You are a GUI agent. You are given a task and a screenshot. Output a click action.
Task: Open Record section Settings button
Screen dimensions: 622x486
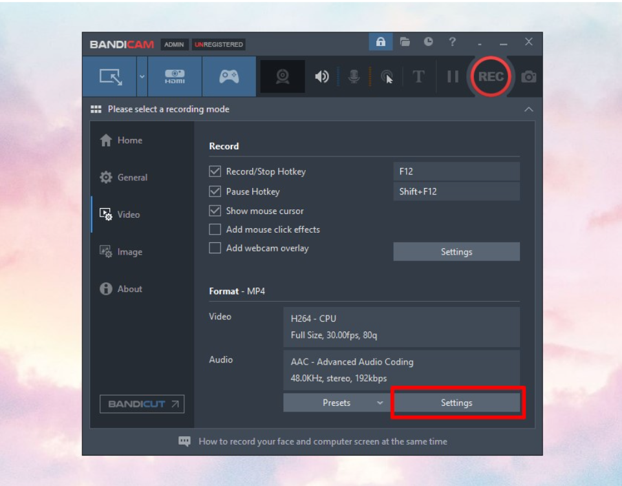[456, 251]
